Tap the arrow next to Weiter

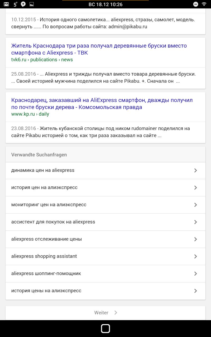click(x=116, y=313)
